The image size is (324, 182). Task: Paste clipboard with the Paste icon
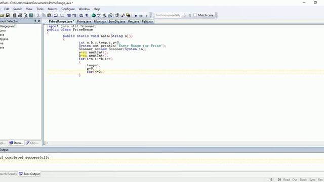point(49,16)
